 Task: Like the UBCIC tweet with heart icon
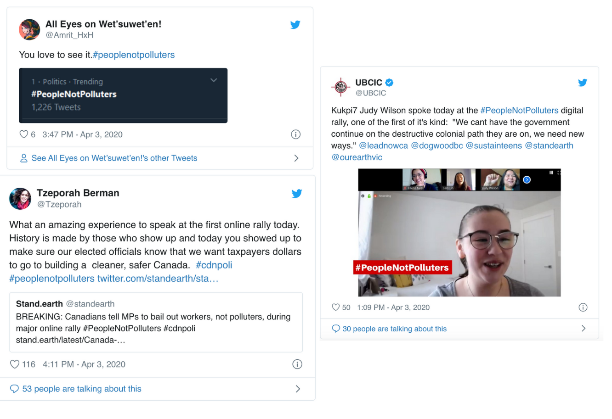click(x=336, y=307)
